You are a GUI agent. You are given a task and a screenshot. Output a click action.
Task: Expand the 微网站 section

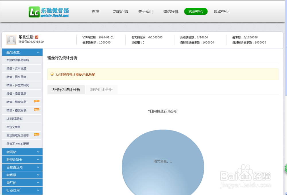(22, 152)
